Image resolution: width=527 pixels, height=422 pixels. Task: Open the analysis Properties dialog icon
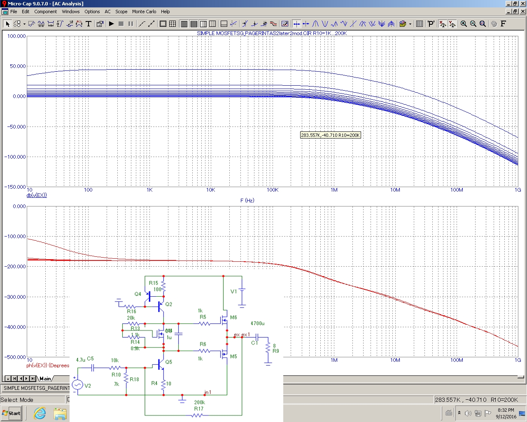(100, 24)
